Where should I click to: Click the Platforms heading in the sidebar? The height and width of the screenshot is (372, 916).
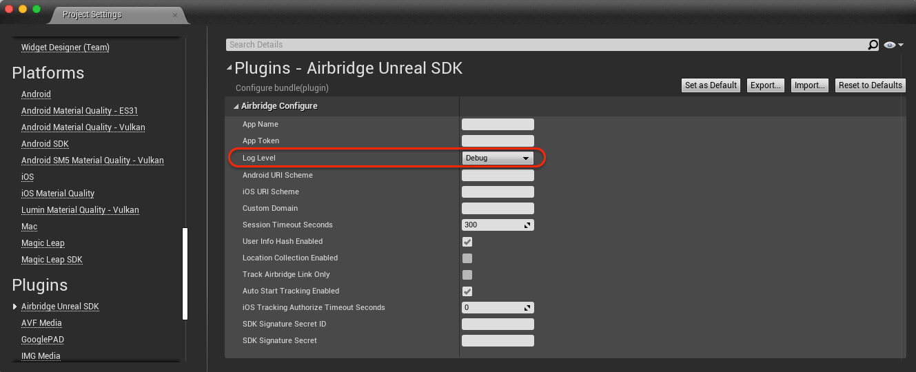48,73
